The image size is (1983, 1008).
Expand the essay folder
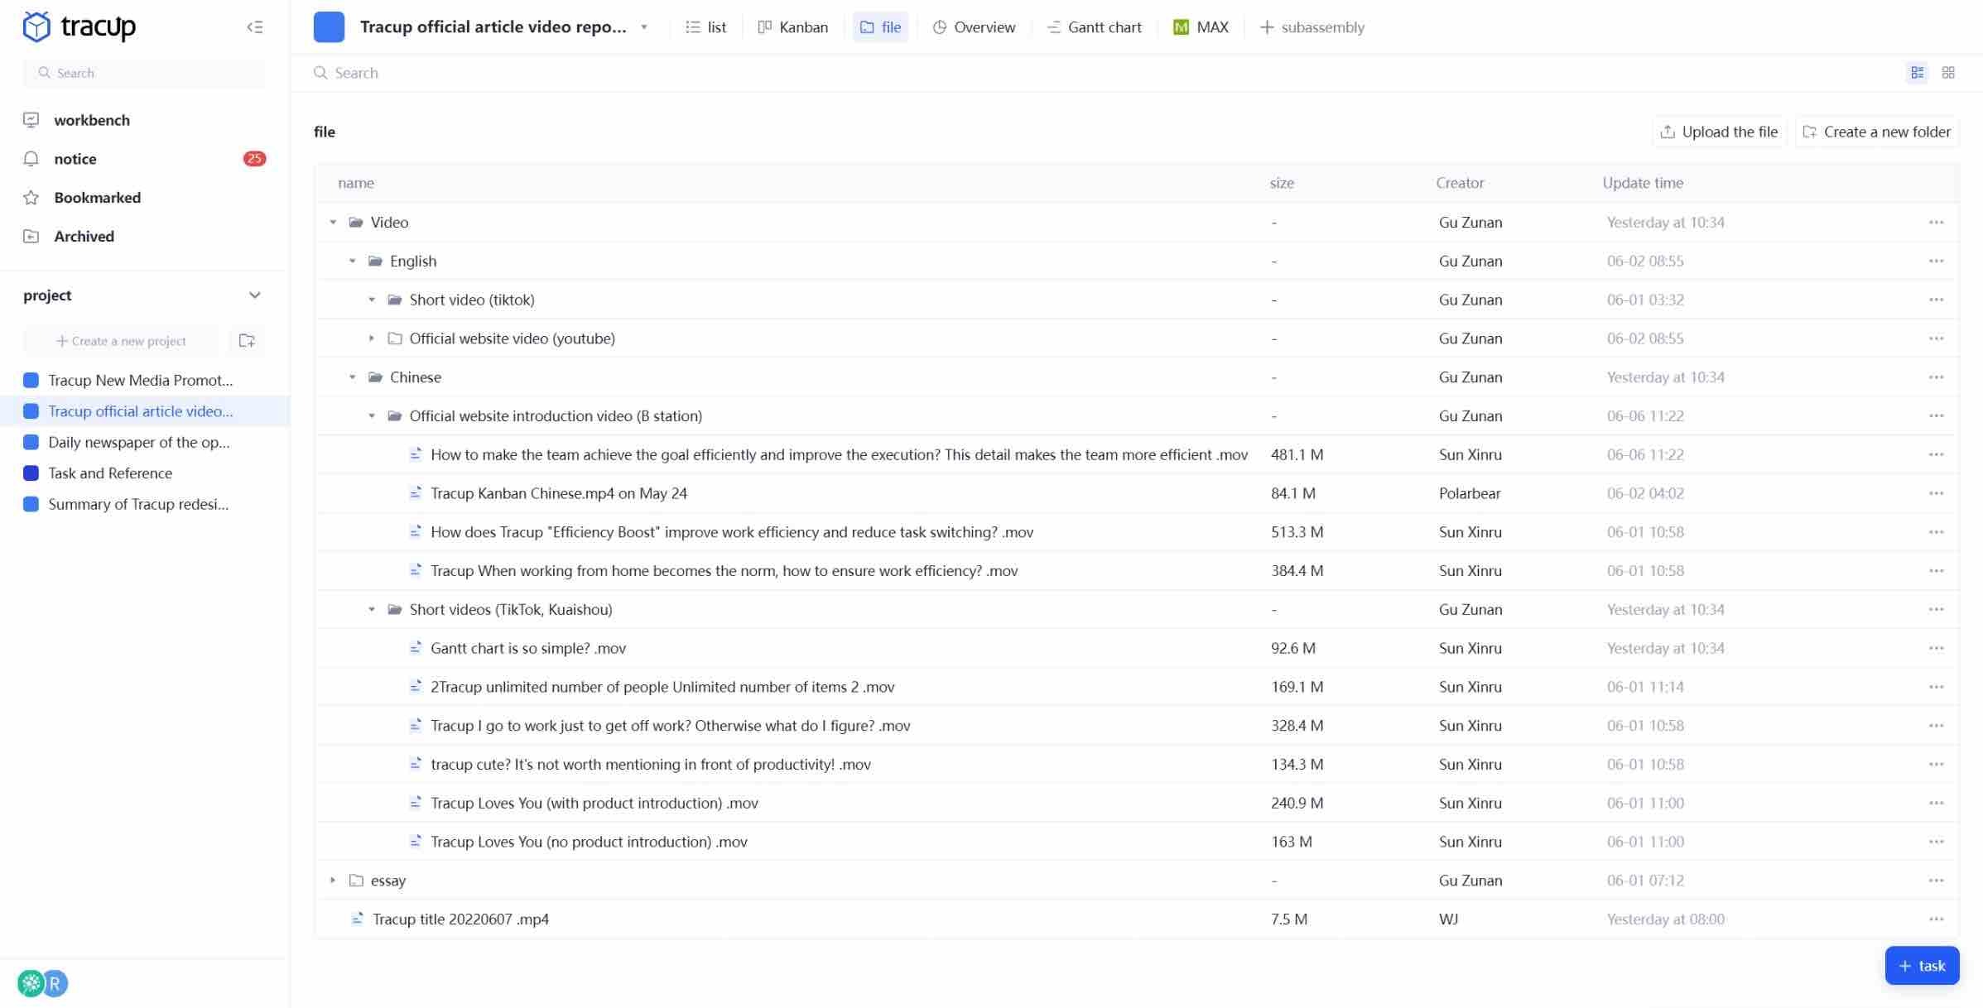(333, 881)
